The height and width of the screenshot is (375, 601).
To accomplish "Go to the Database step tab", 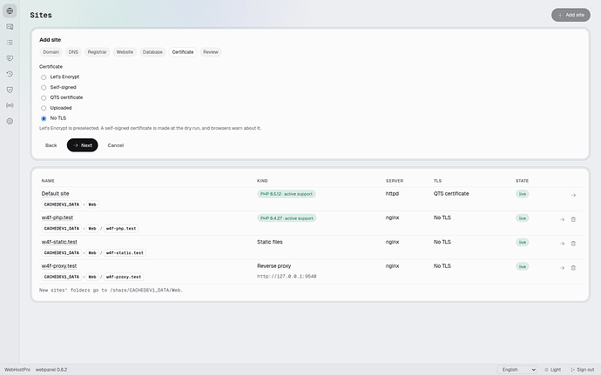I will [152, 52].
